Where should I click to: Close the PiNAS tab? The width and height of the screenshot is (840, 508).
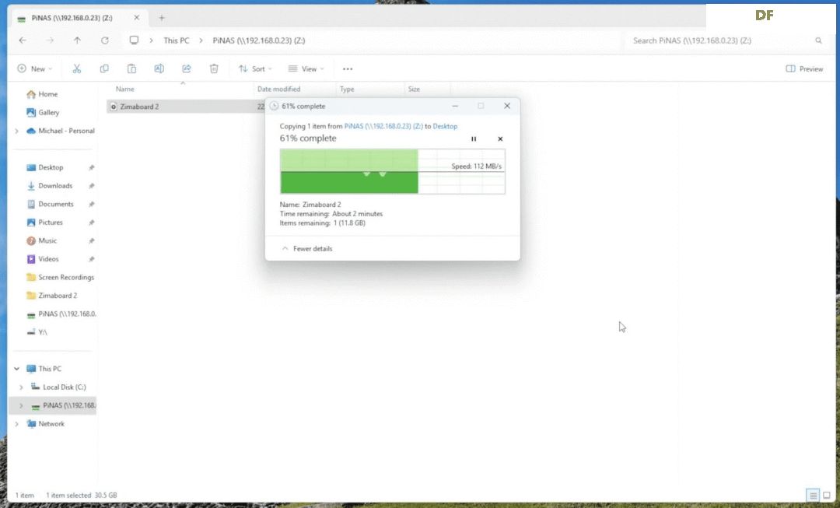pyautogui.click(x=137, y=18)
